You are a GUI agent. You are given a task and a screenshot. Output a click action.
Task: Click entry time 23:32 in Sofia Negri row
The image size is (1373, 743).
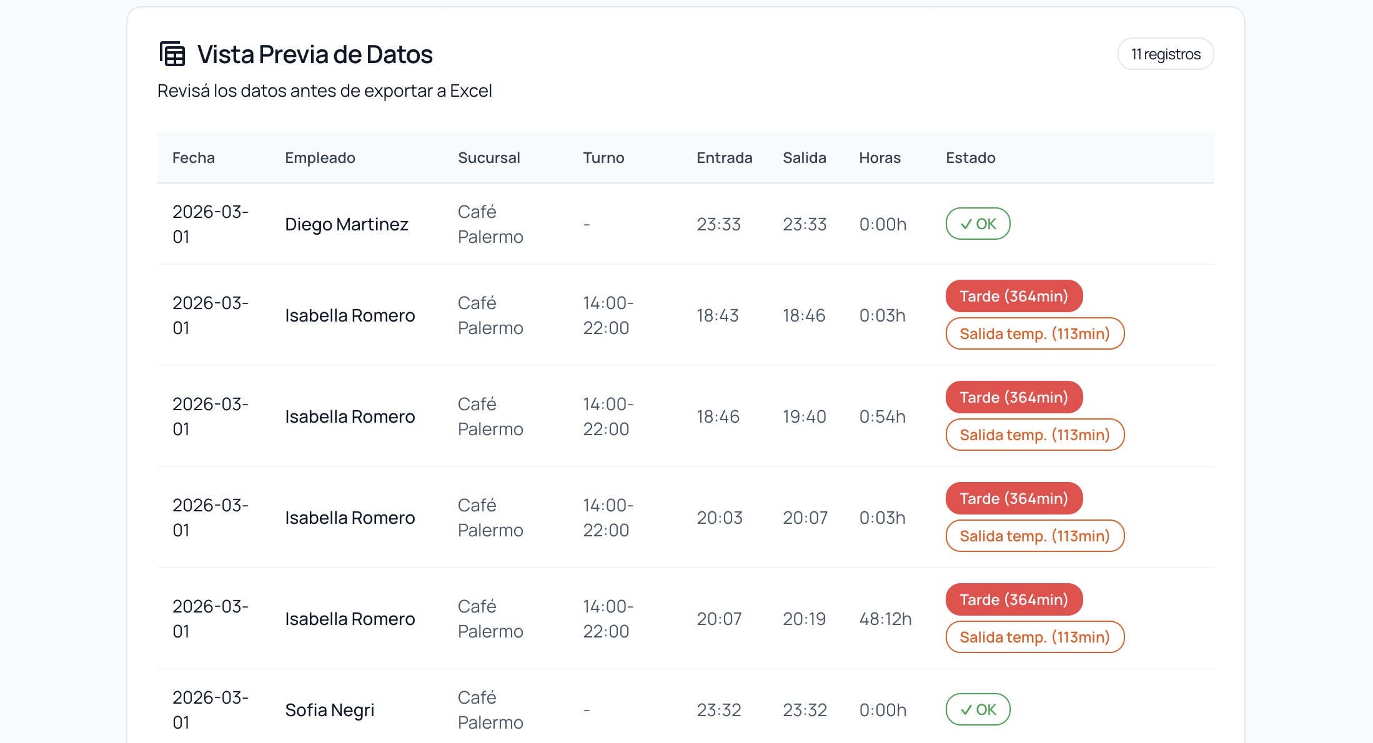pyautogui.click(x=718, y=710)
